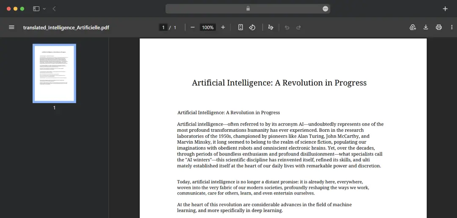The width and height of the screenshot is (457, 218).
Task: Click the line 'communicate, care for others, learn'
Action: click(x=246, y=193)
